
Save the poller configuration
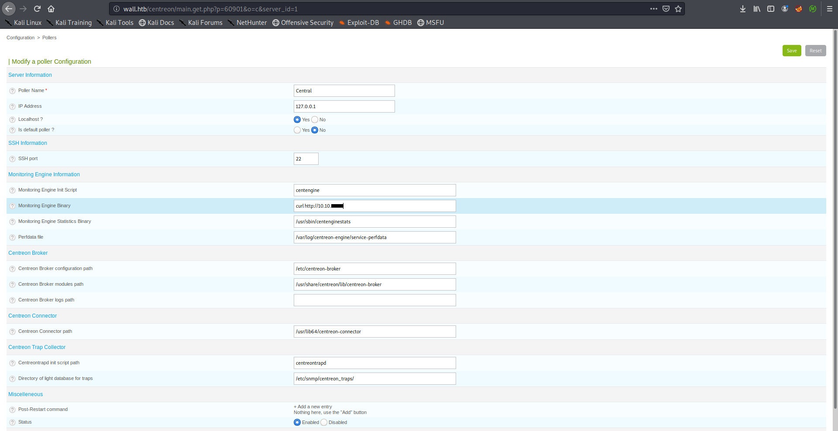point(791,51)
